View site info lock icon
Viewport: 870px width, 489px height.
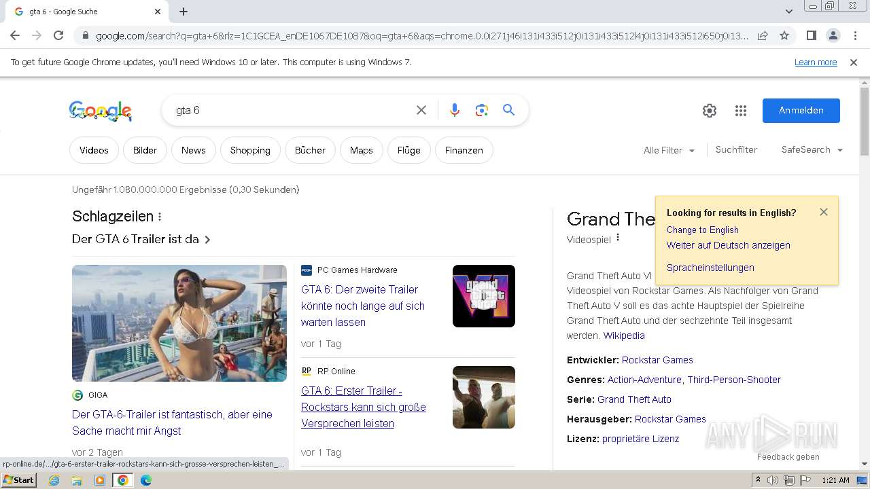point(84,36)
